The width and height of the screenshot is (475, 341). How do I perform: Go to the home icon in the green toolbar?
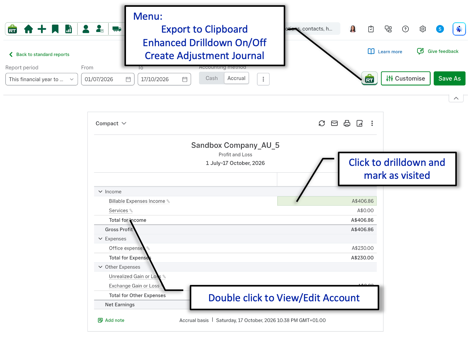(28, 29)
